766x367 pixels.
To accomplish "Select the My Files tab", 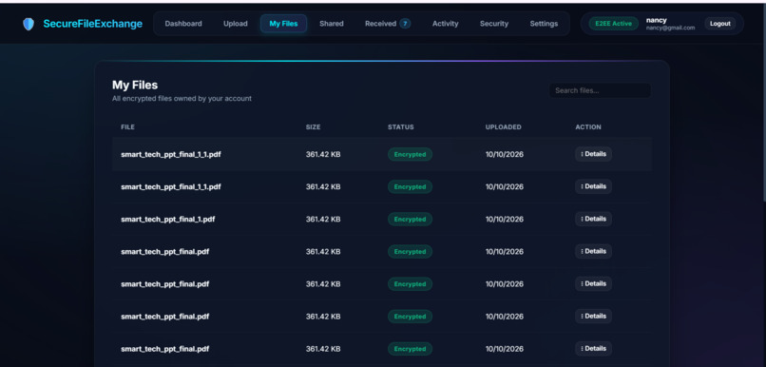I will (283, 24).
